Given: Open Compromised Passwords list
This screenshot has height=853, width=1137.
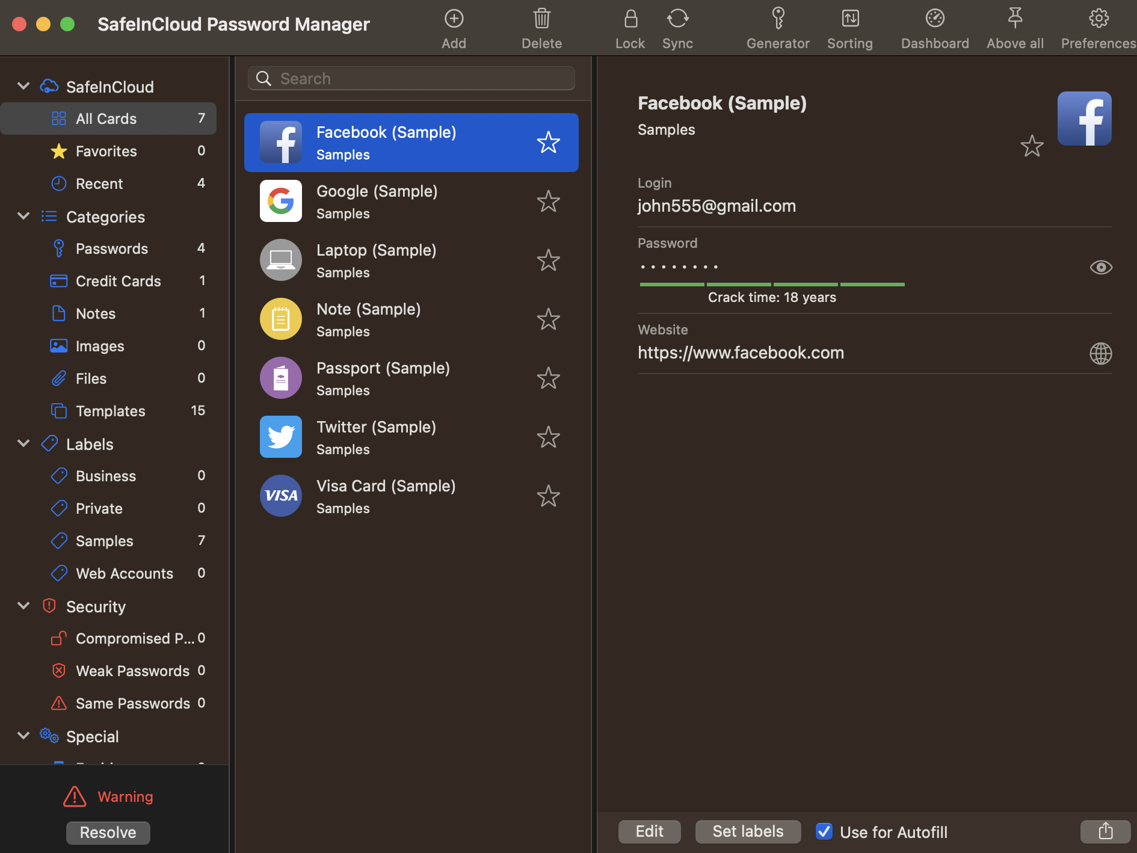Looking at the screenshot, I should coord(108,638).
